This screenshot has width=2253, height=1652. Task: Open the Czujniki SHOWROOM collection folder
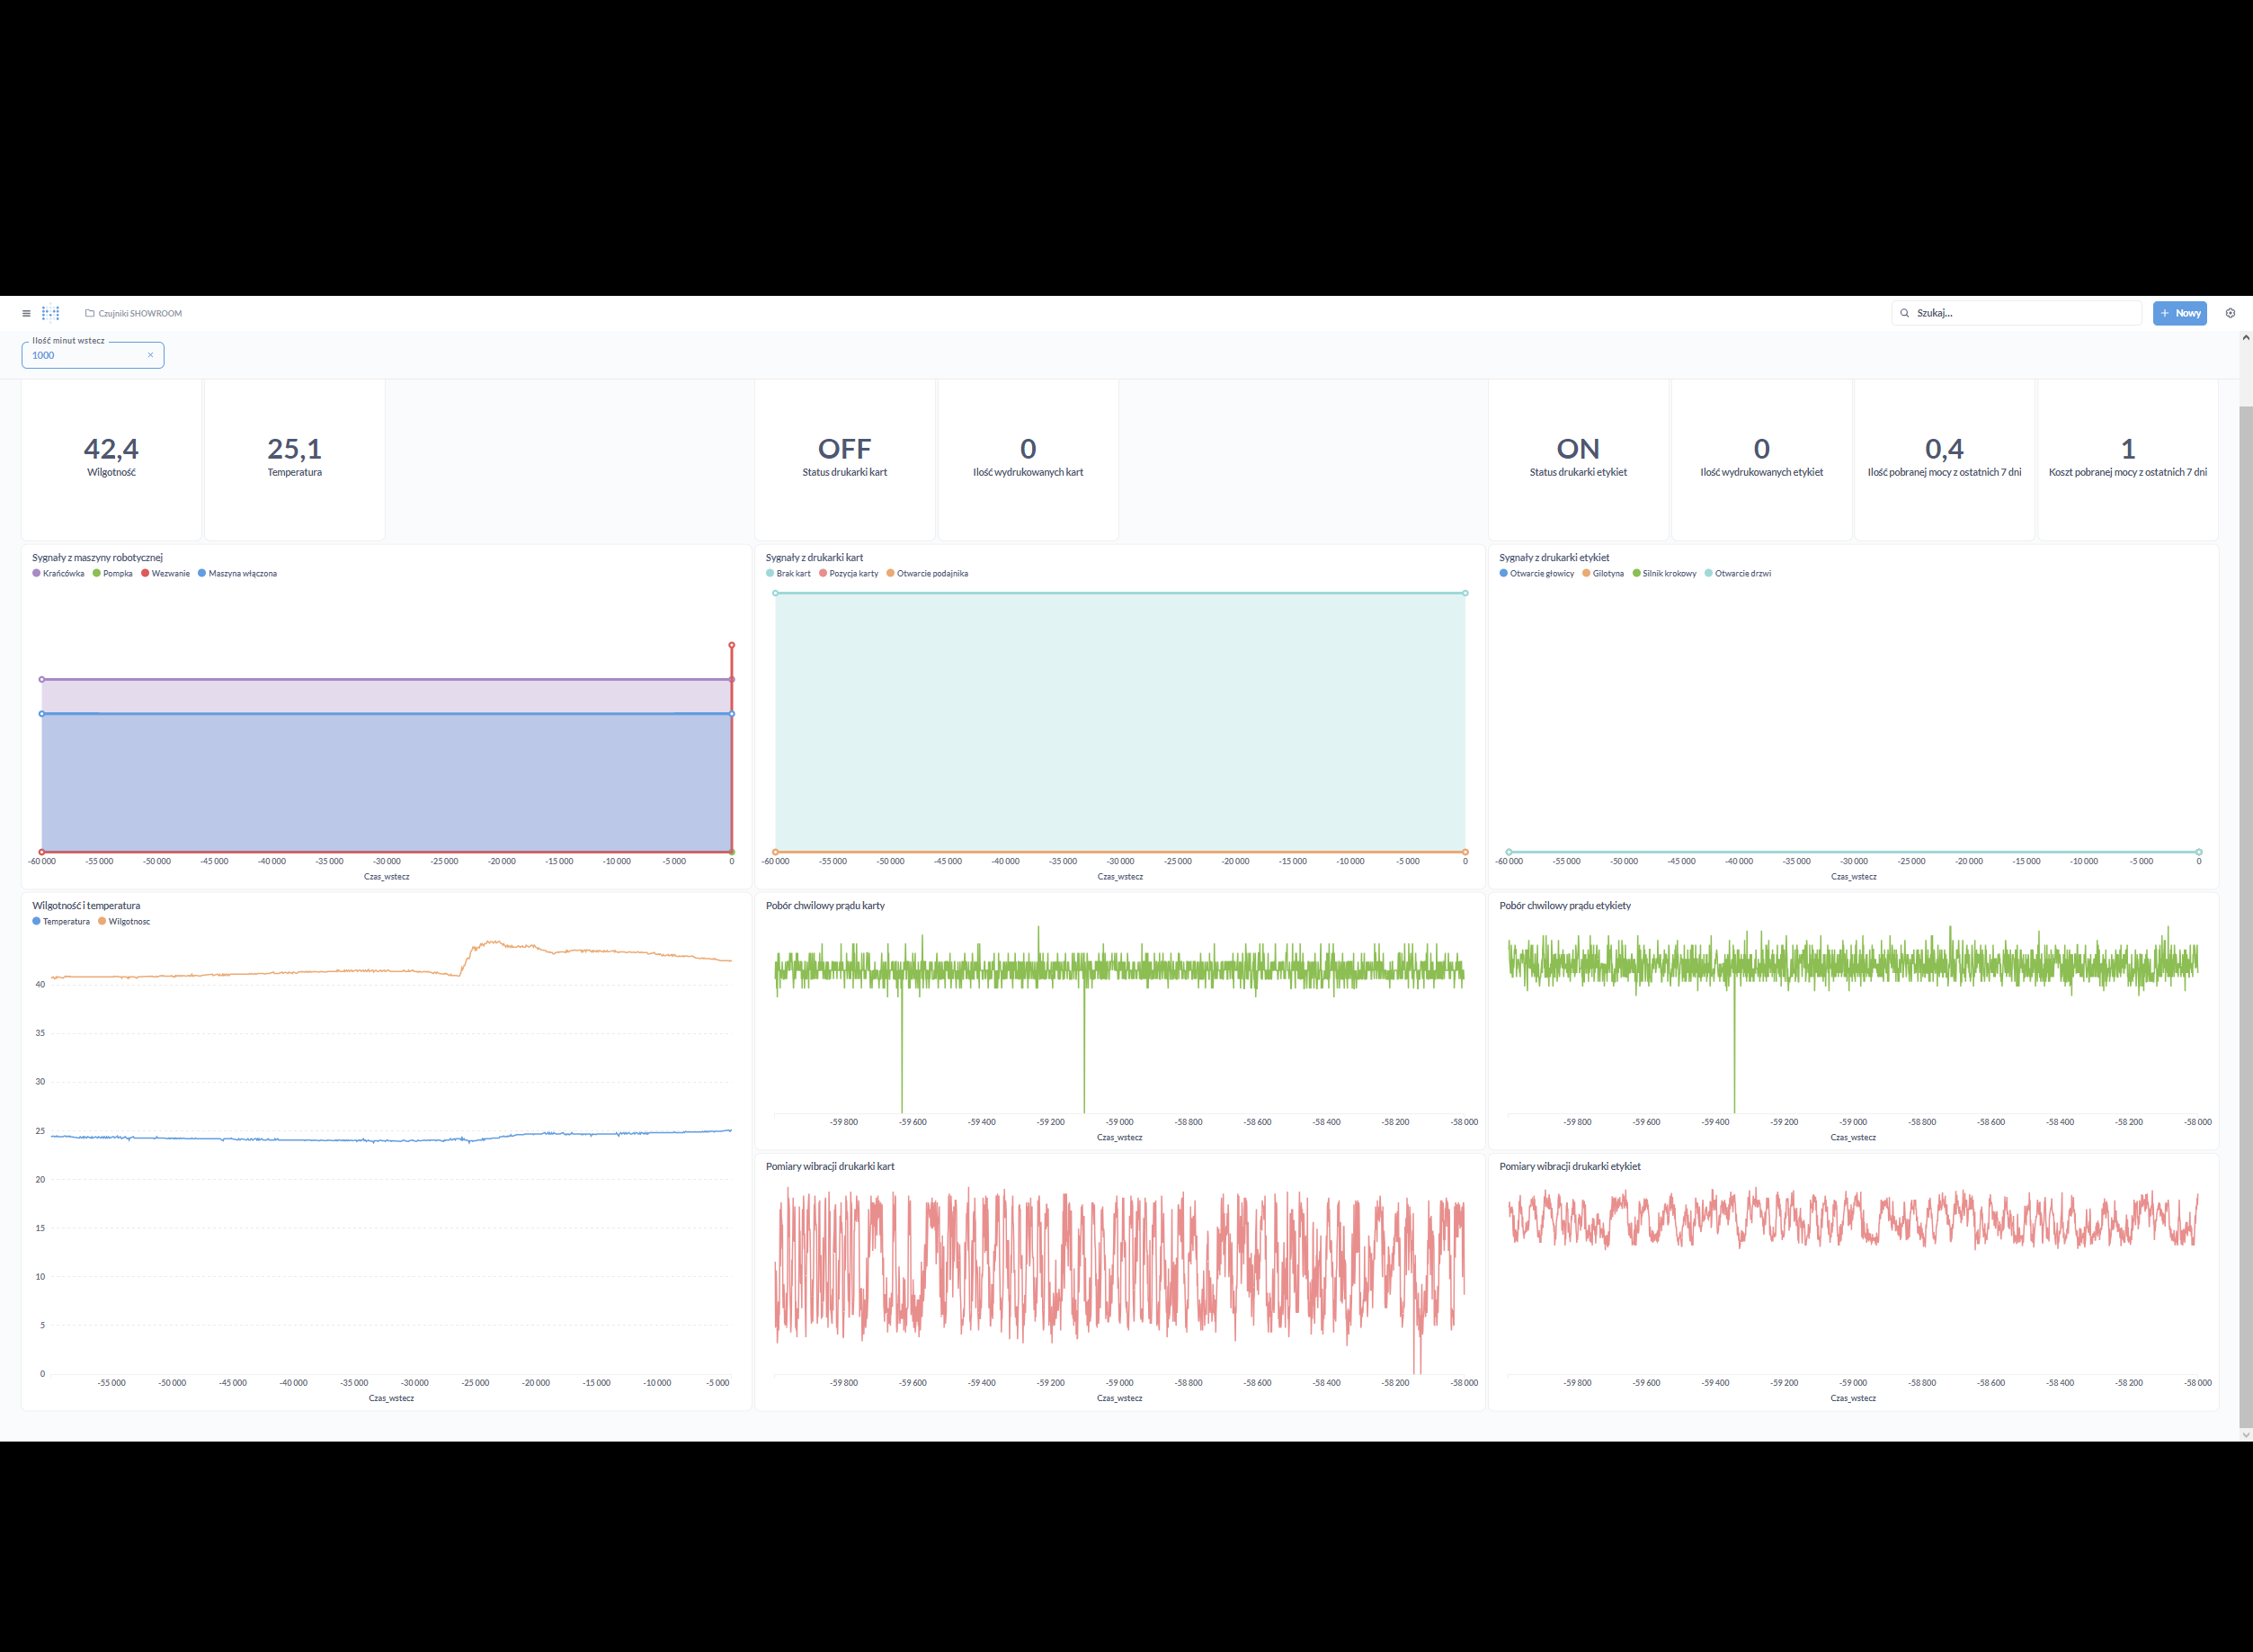click(x=134, y=313)
